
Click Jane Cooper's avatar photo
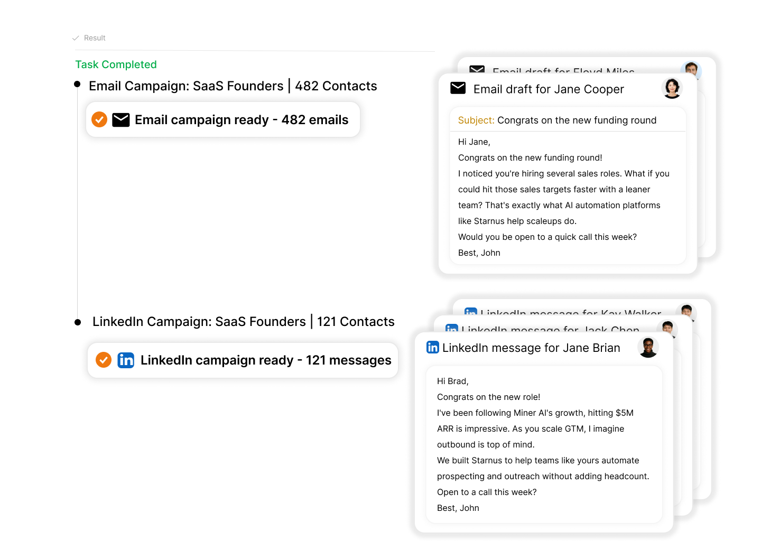(672, 88)
